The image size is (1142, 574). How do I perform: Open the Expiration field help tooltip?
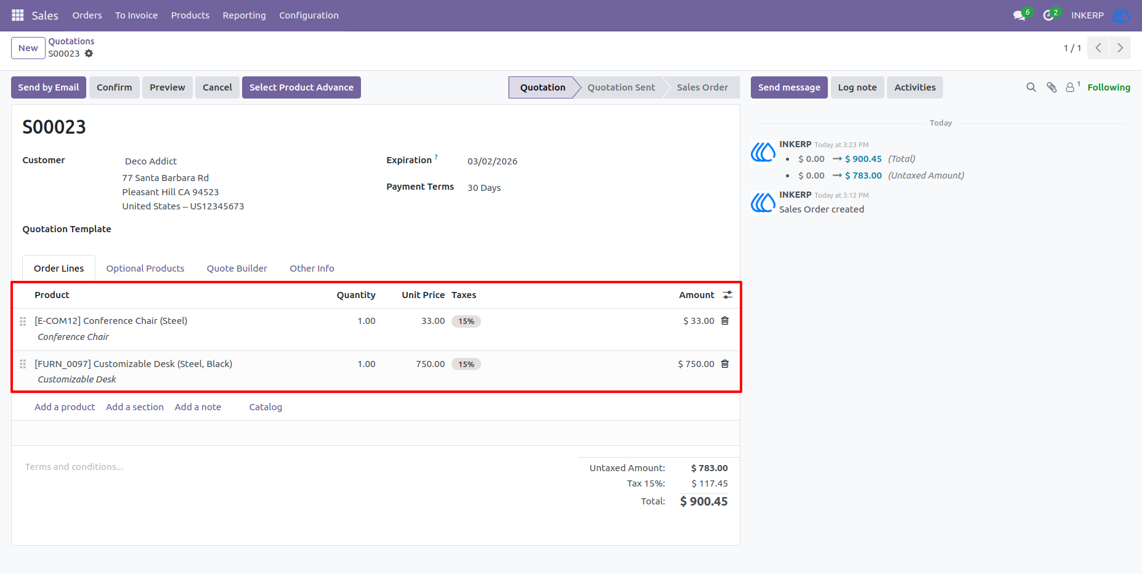point(436,157)
